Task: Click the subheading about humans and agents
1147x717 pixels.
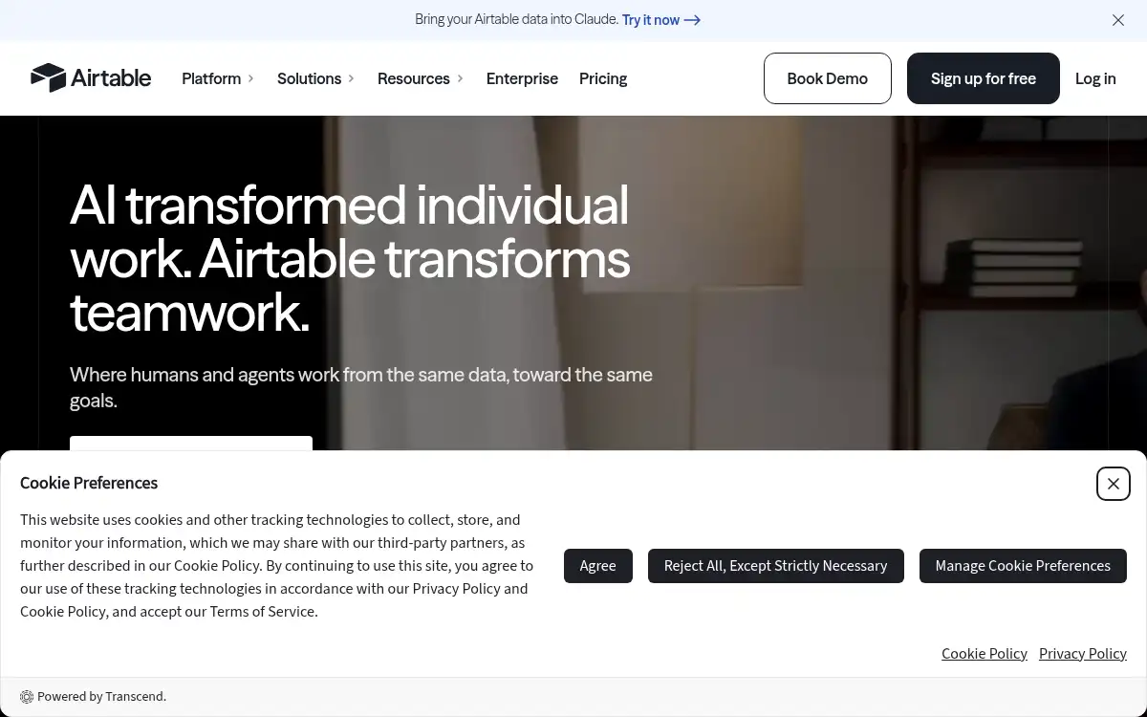Action: pos(361,387)
